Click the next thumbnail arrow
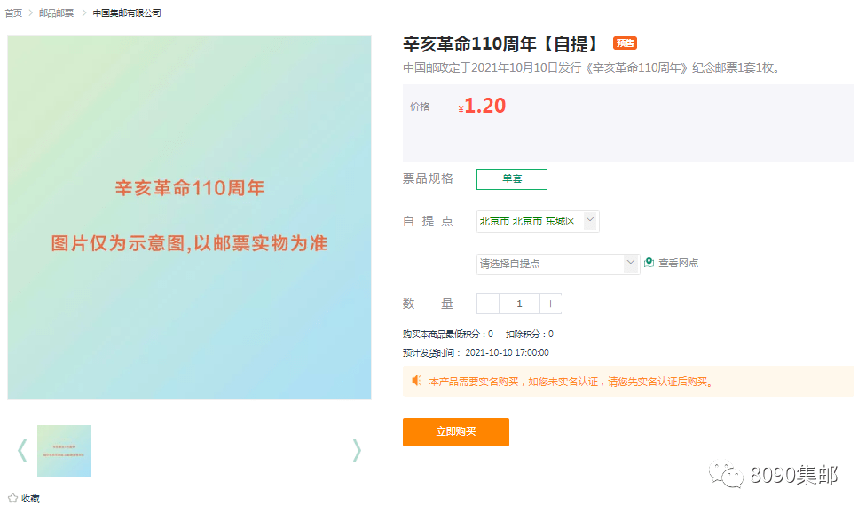The height and width of the screenshot is (513, 866). pyautogui.click(x=357, y=451)
